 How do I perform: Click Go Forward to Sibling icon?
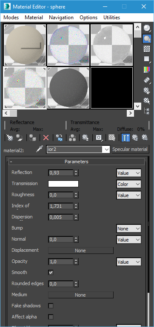click(145, 138)
